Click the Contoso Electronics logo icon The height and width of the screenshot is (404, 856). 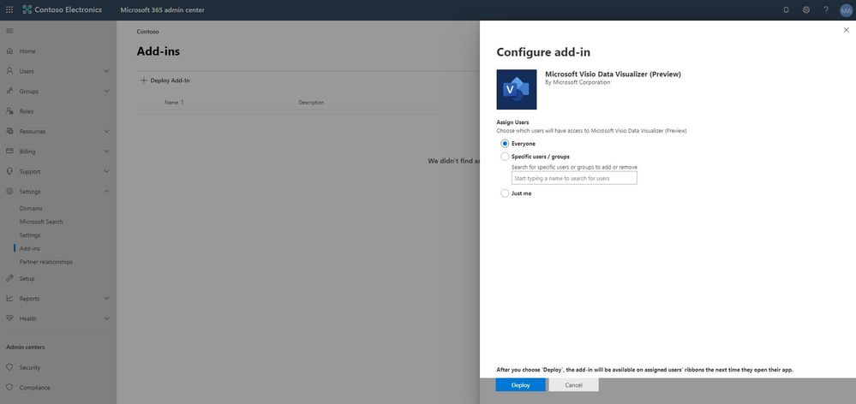pos(27,9)
